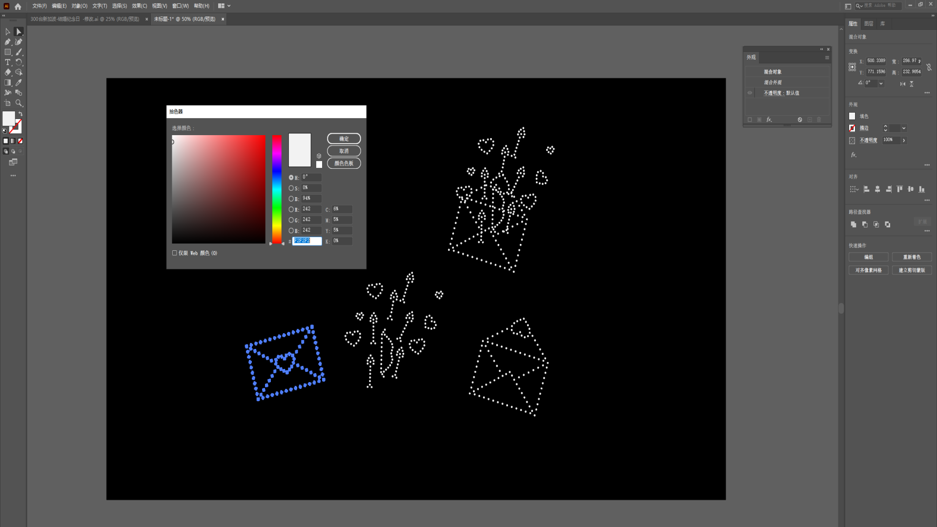The height and width of the screenshot is (527, 937).
Task: Open stroke weight dropdown in Properties
Action: [904, 128]
